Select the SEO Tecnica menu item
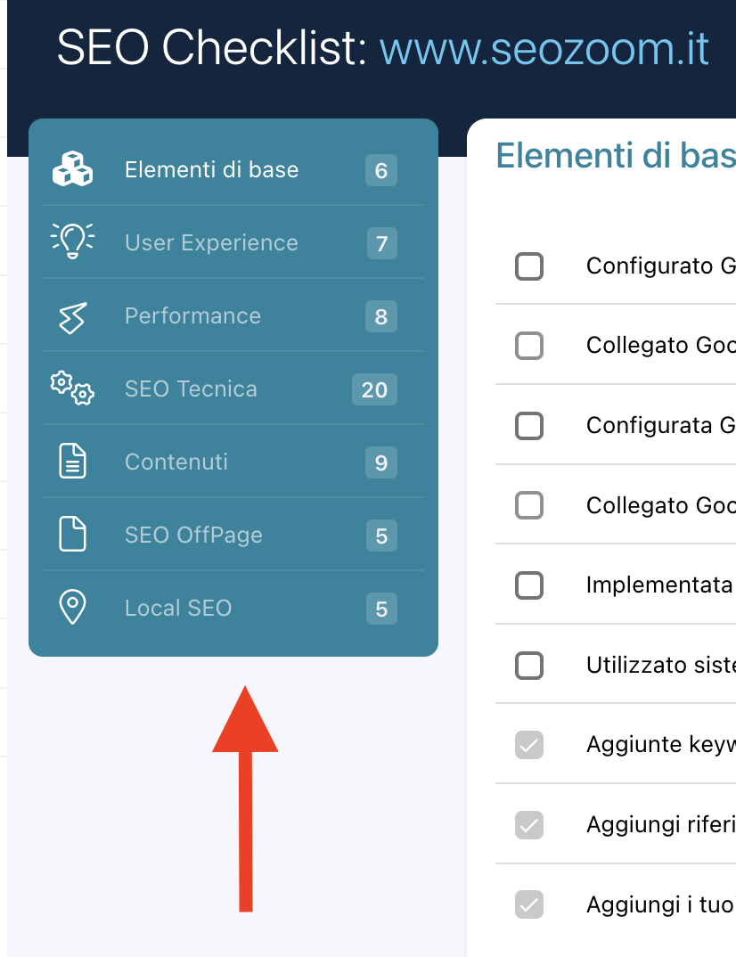Screen dimensions: 736x957 191,389
